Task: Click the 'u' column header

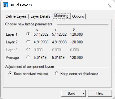Action: 37,30
